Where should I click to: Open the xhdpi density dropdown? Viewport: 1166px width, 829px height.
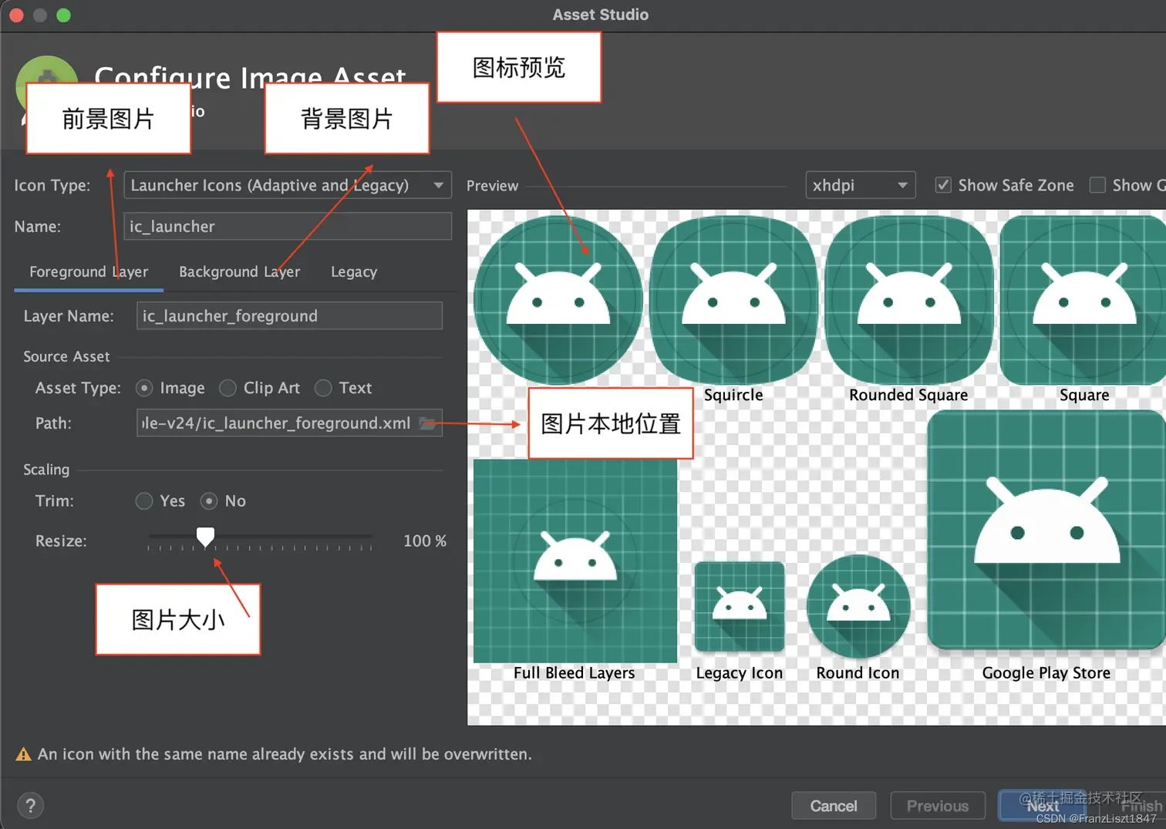[x=860, y=185]
